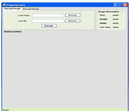Screen dimensions: 130x111
Task: Click the 'none' value beside Height
Action: click(116, 19)
